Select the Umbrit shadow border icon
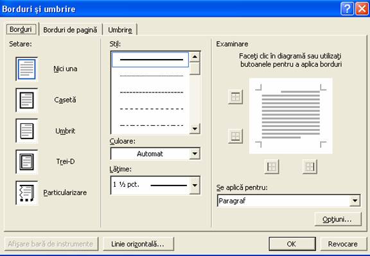 tap(27, 131)
